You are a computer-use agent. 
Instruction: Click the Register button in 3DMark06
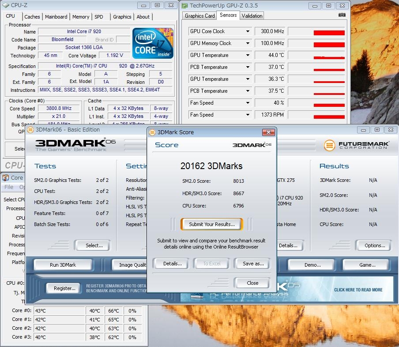[x=64, y=288]
